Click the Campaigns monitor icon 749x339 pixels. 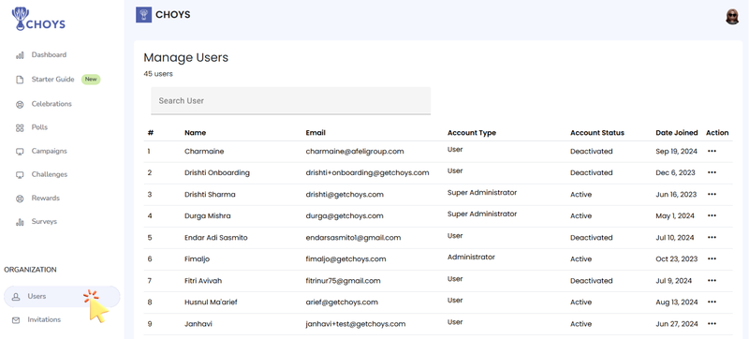click(x=20, y=152)
